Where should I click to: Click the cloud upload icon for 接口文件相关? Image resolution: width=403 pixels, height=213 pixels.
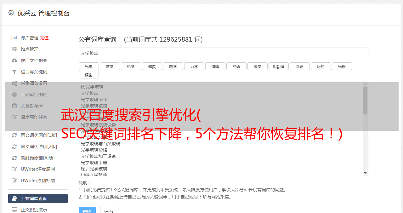point(14,60)
